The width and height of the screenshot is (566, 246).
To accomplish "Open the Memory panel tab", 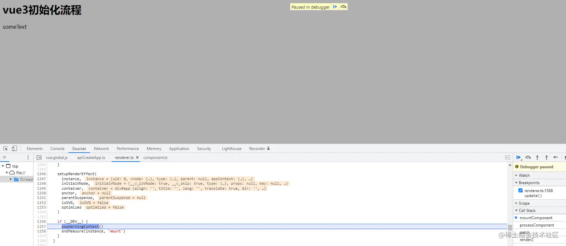I will tap(154, 149).
